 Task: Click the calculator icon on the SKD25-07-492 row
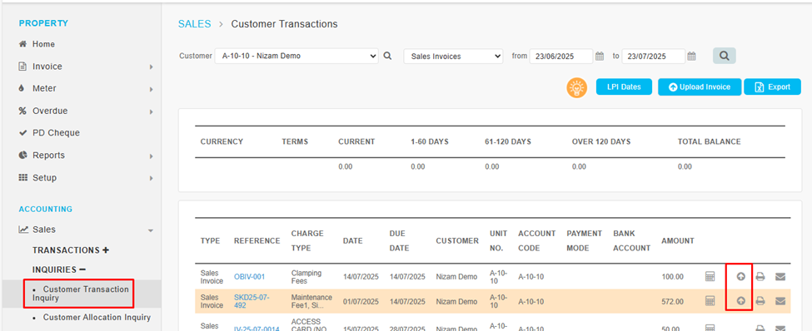[710, 300]
